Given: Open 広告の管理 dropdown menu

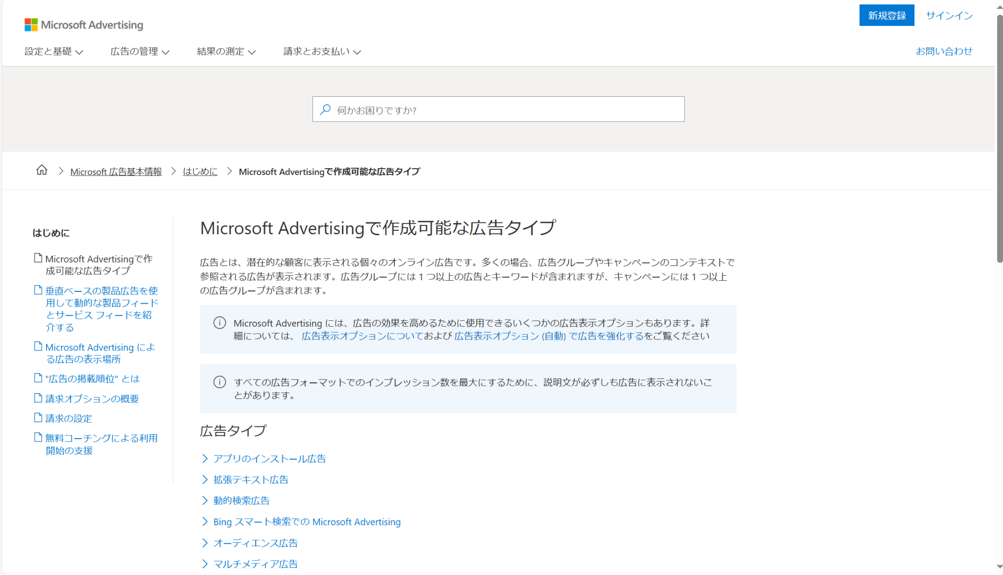Looking at the screenshot, I should [x=140, y=51].
